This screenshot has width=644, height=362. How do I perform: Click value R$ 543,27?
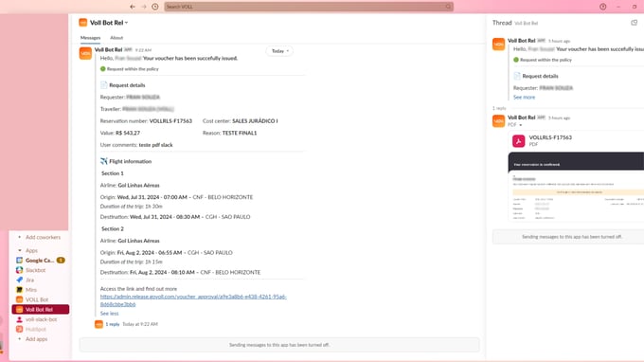pos(128,133)
